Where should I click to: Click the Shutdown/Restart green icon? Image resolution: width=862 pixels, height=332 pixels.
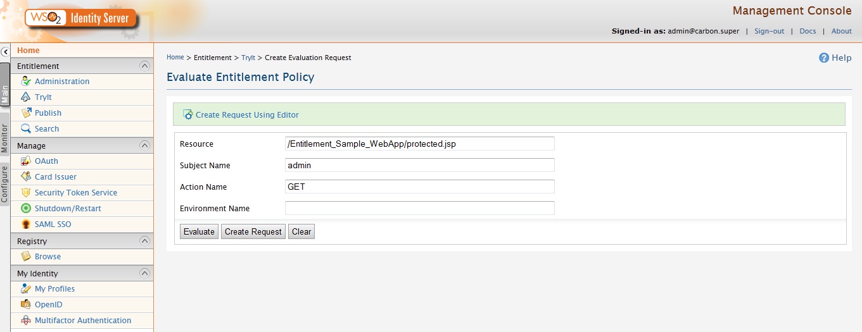coord(26,208)
